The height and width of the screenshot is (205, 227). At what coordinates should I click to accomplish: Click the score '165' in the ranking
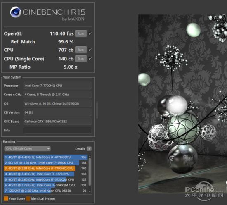coord(84,157)
